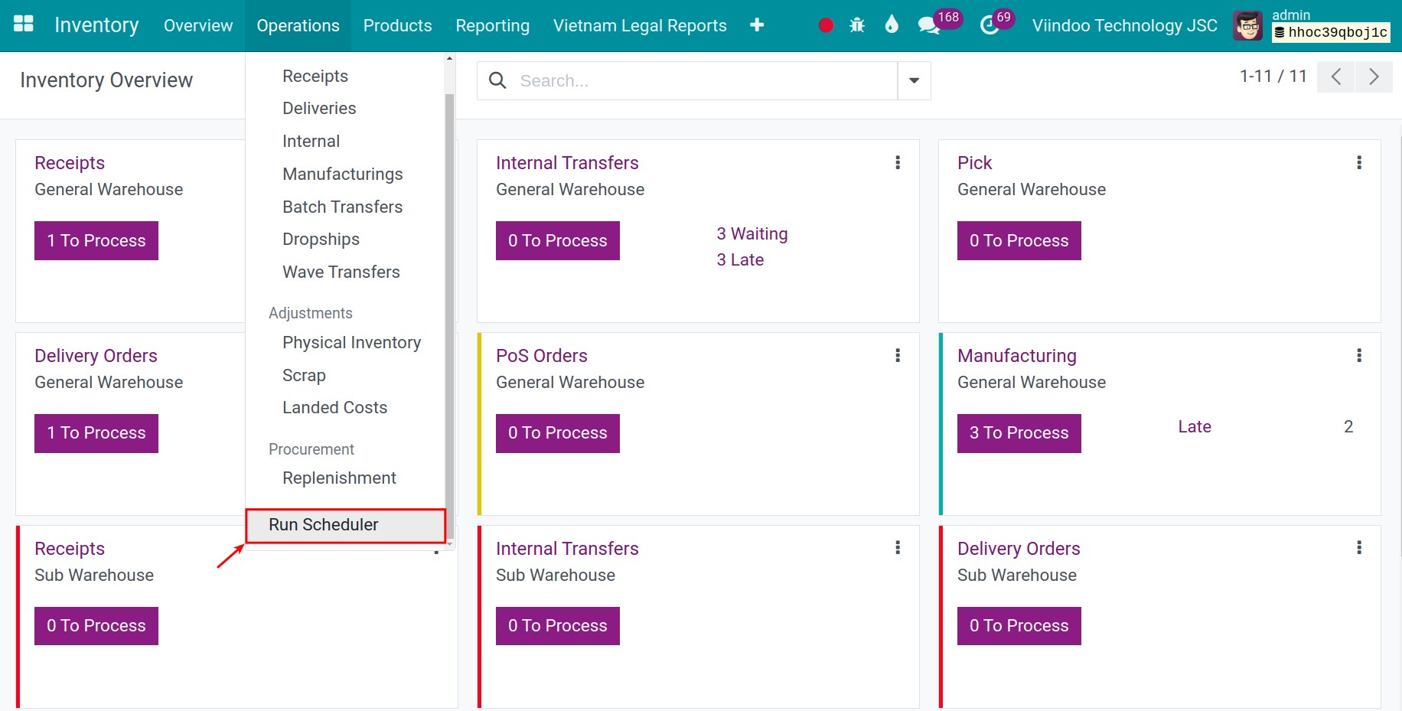Select Run Scheduler from Operations menu
1402x711 pixels.
tap(324, 525)
